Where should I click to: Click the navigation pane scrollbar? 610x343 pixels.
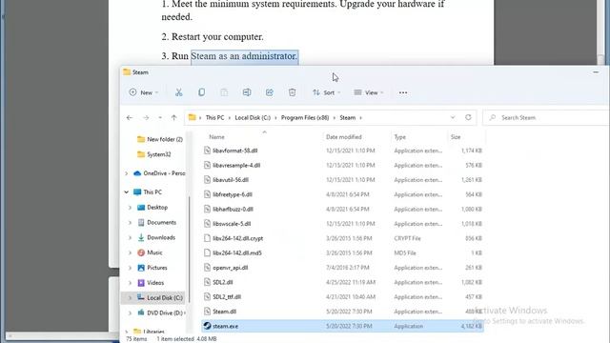[x=190, y=249]
